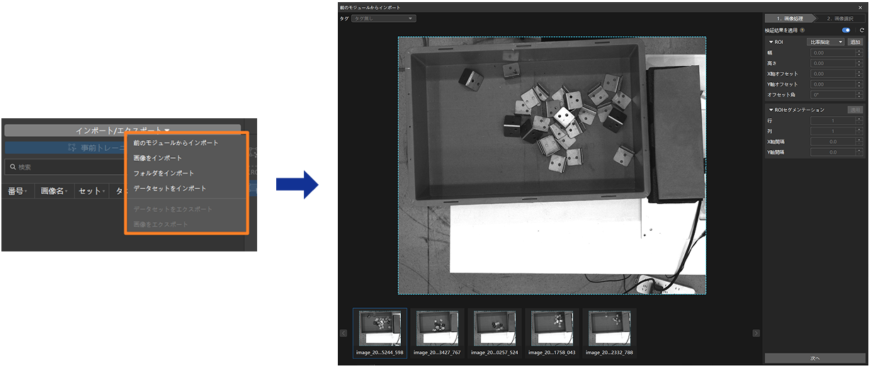This screenshot has width=874, height=369.
Task: Switch to the 1. 画像処理 step tab
Action: [789, 18]
